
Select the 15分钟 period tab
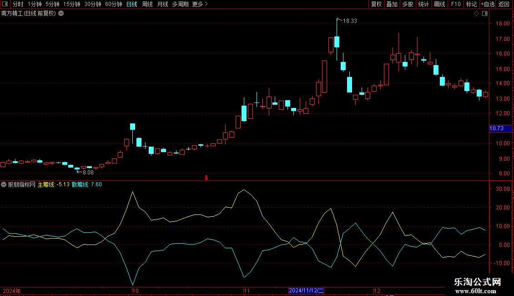pyautogui.click(x=72, y=4)
